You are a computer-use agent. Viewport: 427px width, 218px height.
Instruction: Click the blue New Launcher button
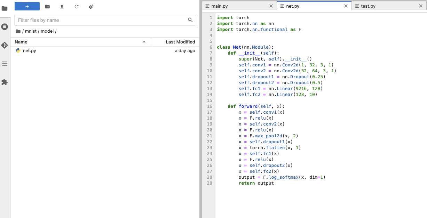coord(27,7)
